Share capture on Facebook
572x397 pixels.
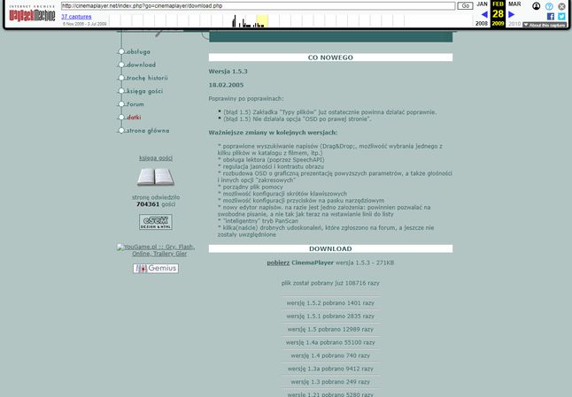point(551,17)
